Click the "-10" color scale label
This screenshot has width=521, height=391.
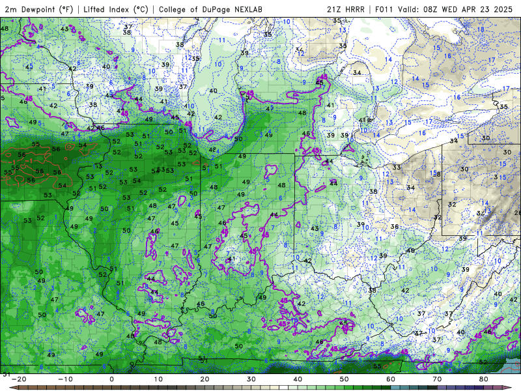[x=65, y=379]
